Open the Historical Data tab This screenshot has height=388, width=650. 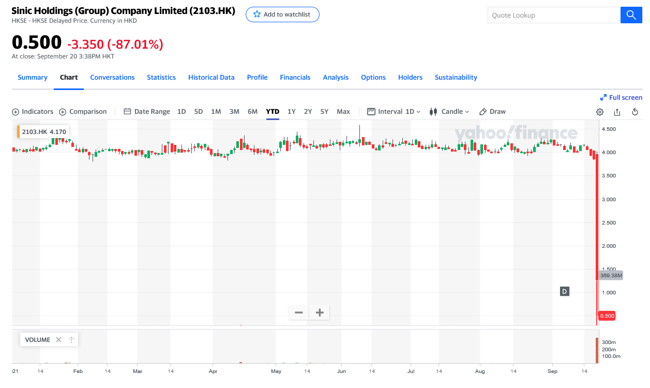click(x=211, y=77)
